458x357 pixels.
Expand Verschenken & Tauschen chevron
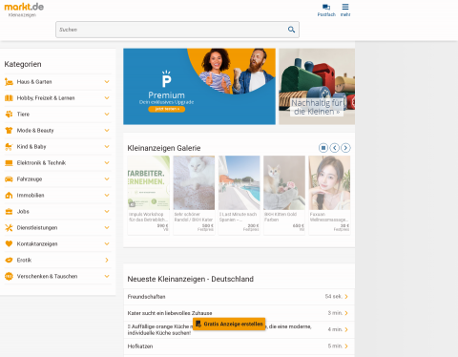click(x=107, y=277)
